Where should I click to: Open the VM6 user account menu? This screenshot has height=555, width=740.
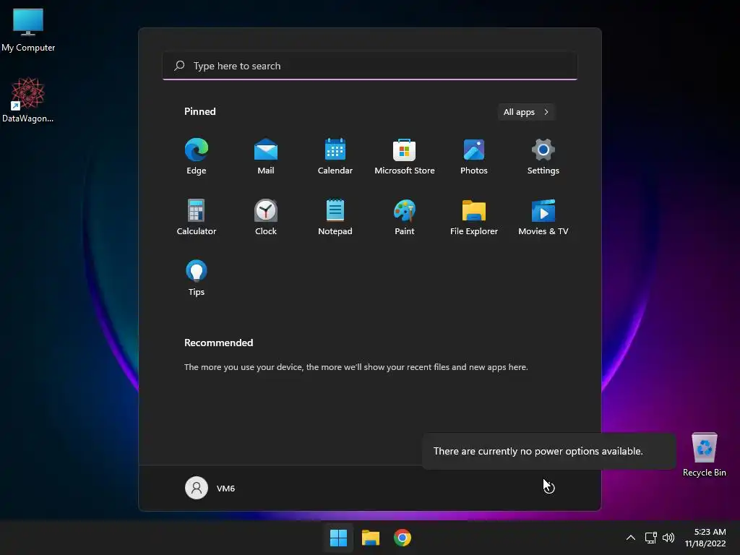(x=210, y=488)
